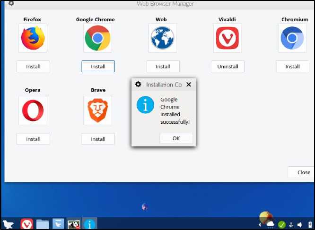Click the Firefox browser logo
Screen dimensions: 315x230
point(33,38)
